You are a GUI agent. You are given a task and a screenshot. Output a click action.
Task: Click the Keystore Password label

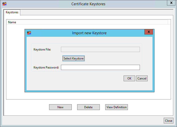click(x=46, y=67)
